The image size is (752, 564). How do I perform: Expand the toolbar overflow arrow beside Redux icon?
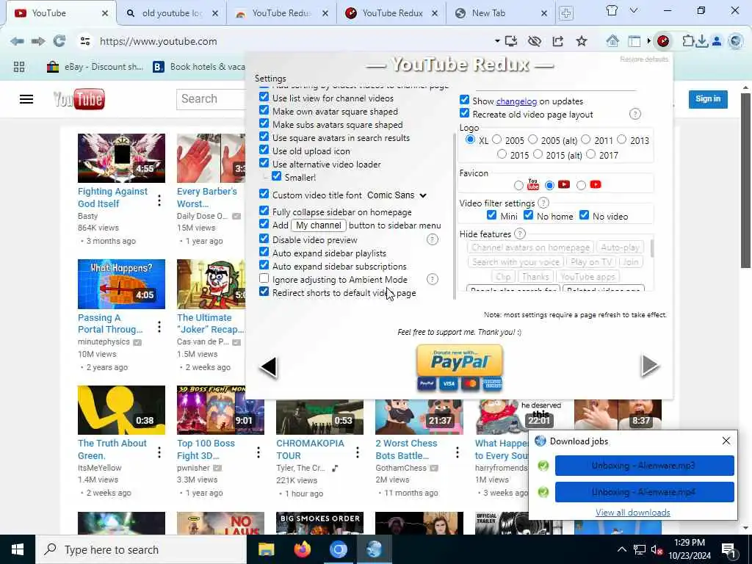pyautogui.click(x=649, y=41)
